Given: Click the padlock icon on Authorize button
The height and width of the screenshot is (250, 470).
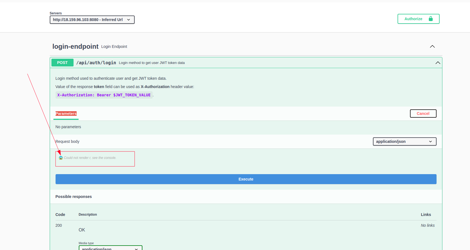Looking at the screenshot, I should 431,19.
